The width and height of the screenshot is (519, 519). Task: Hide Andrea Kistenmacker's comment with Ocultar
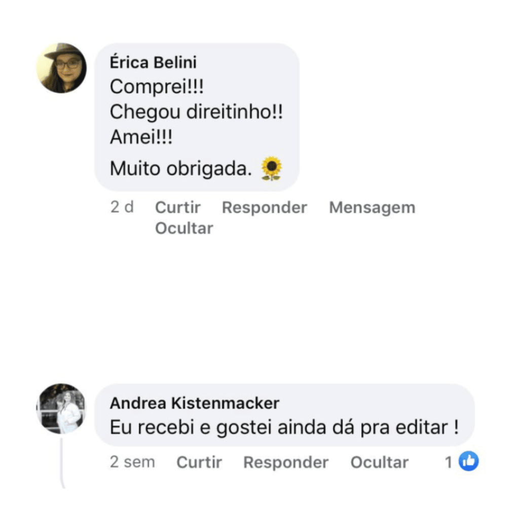click(x=379, y=462)
